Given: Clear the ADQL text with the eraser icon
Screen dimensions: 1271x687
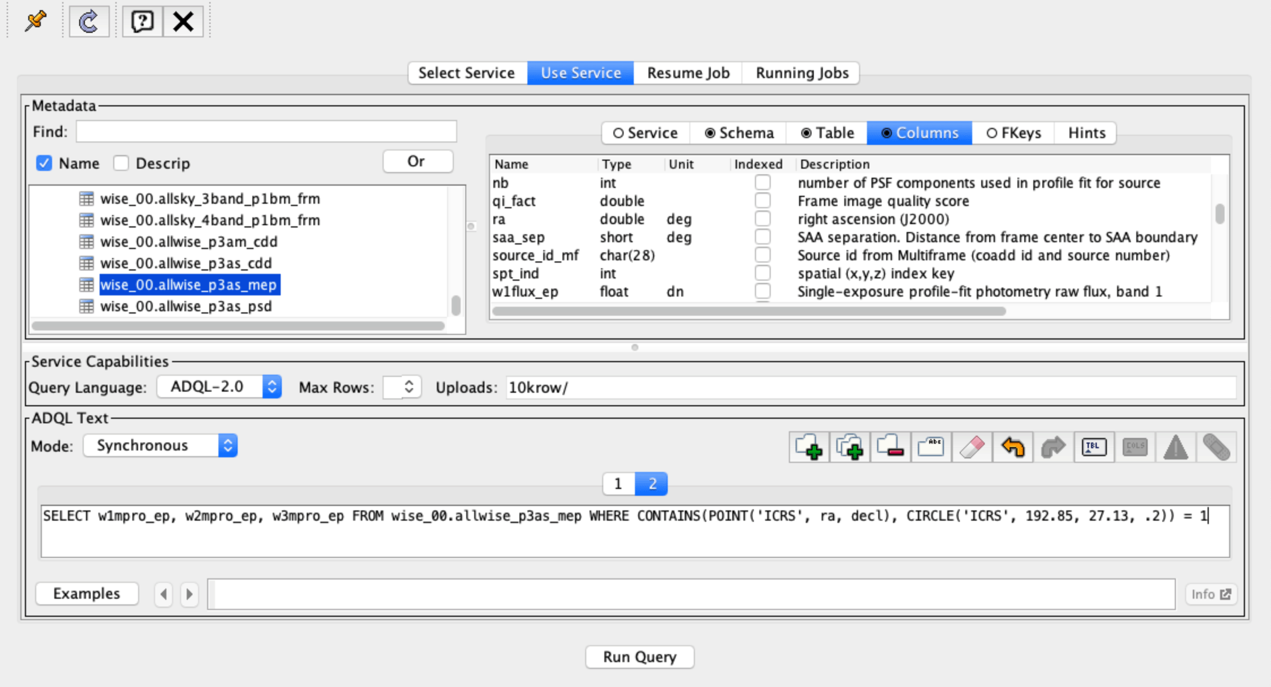Looking at the screenshot, I should [x=971, y=446].
